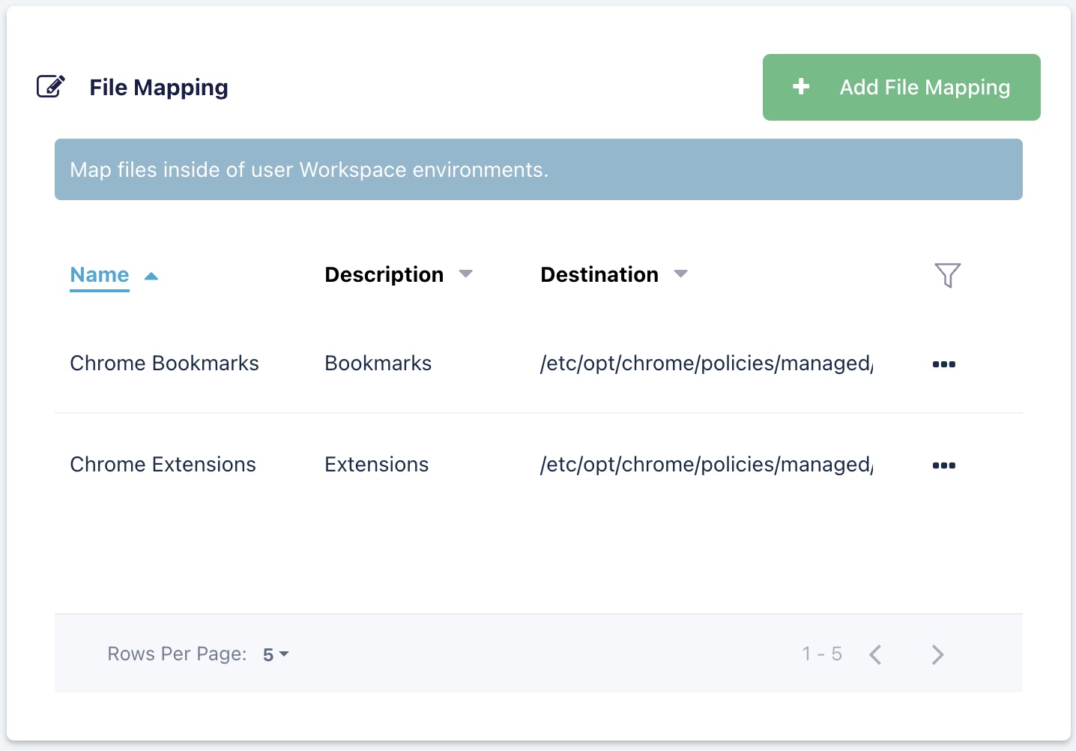Image resolution: width=1076 pixels, height=751 pixels.
Task: Sort by the Destination column header
Action: coord(599,275)
